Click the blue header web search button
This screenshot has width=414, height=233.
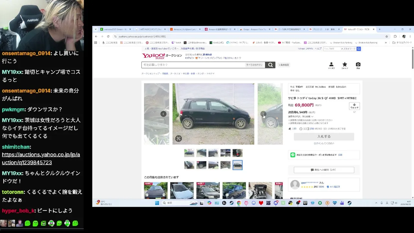(x=358, y=49)
